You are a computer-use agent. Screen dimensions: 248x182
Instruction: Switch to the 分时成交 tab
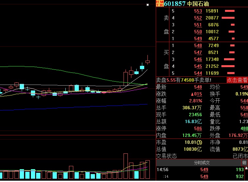(x=202, y=163)
